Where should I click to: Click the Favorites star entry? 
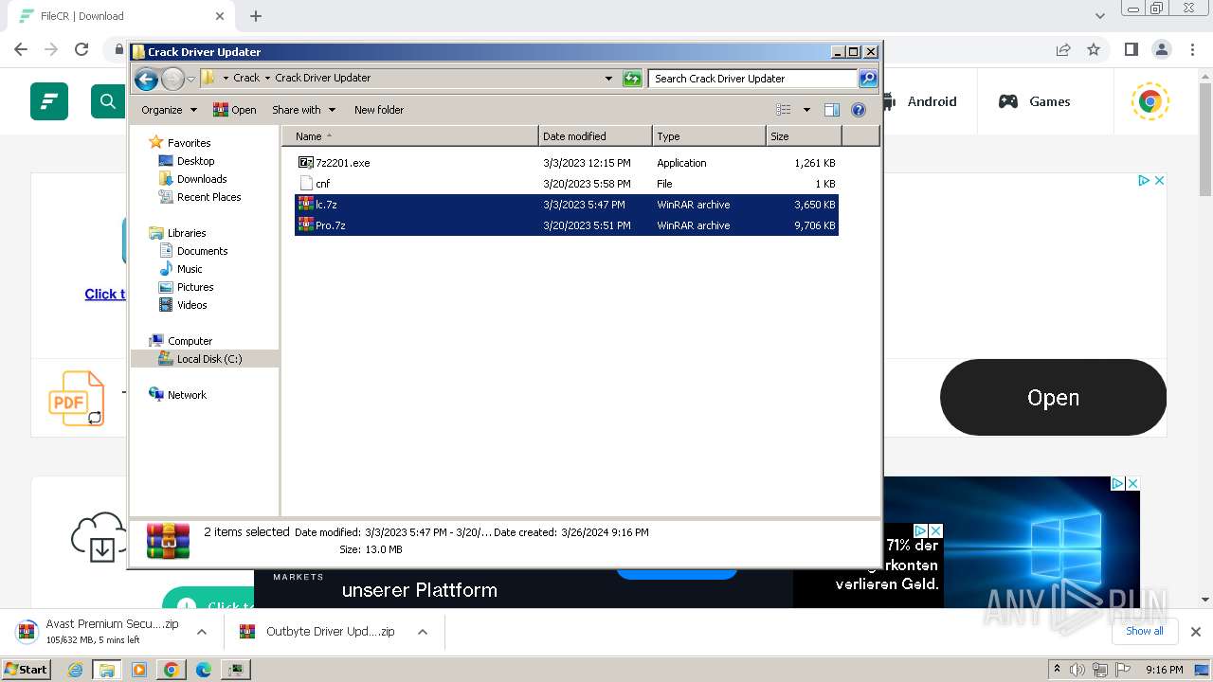[180, 143]
